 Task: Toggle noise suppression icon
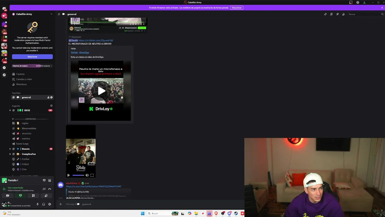[x=44, y=189]
